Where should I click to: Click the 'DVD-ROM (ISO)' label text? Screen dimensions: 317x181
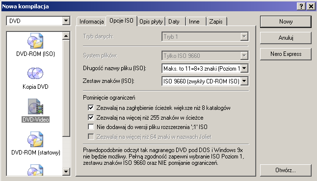(x=36, y=54)
